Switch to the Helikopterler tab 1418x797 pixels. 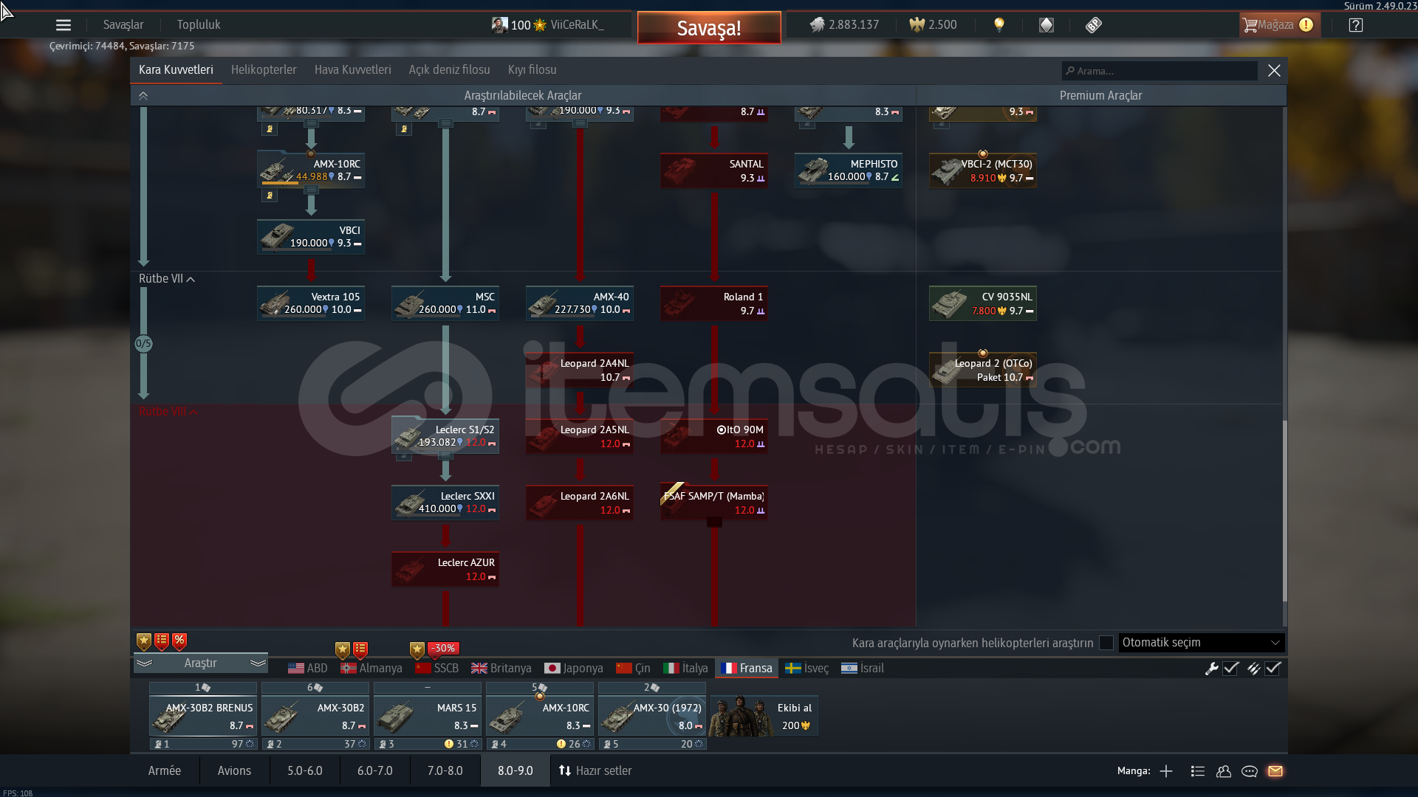click(x=264, y=70)
